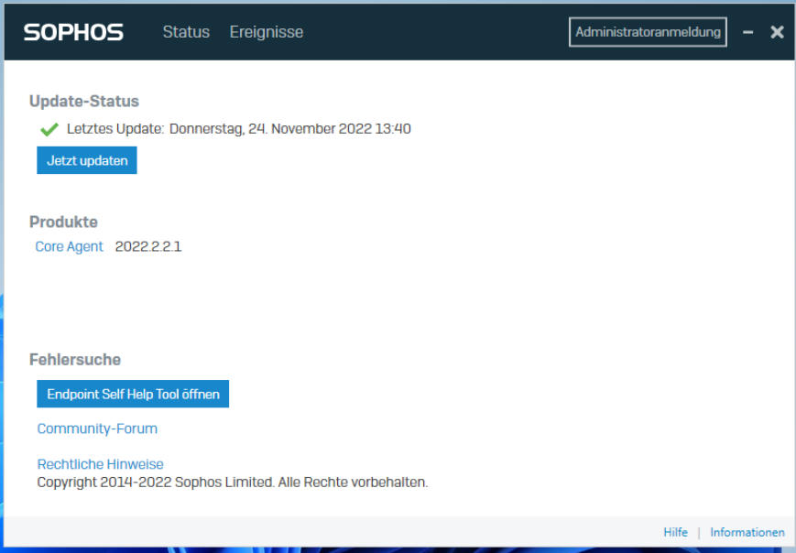Click the last update date text
The width and height of the screenshot is (796, 553).
click(289, 129)
